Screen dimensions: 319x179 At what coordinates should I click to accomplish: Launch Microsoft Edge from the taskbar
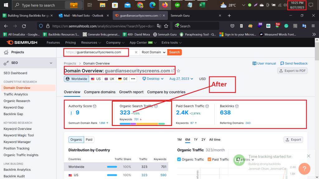(152, 5)
